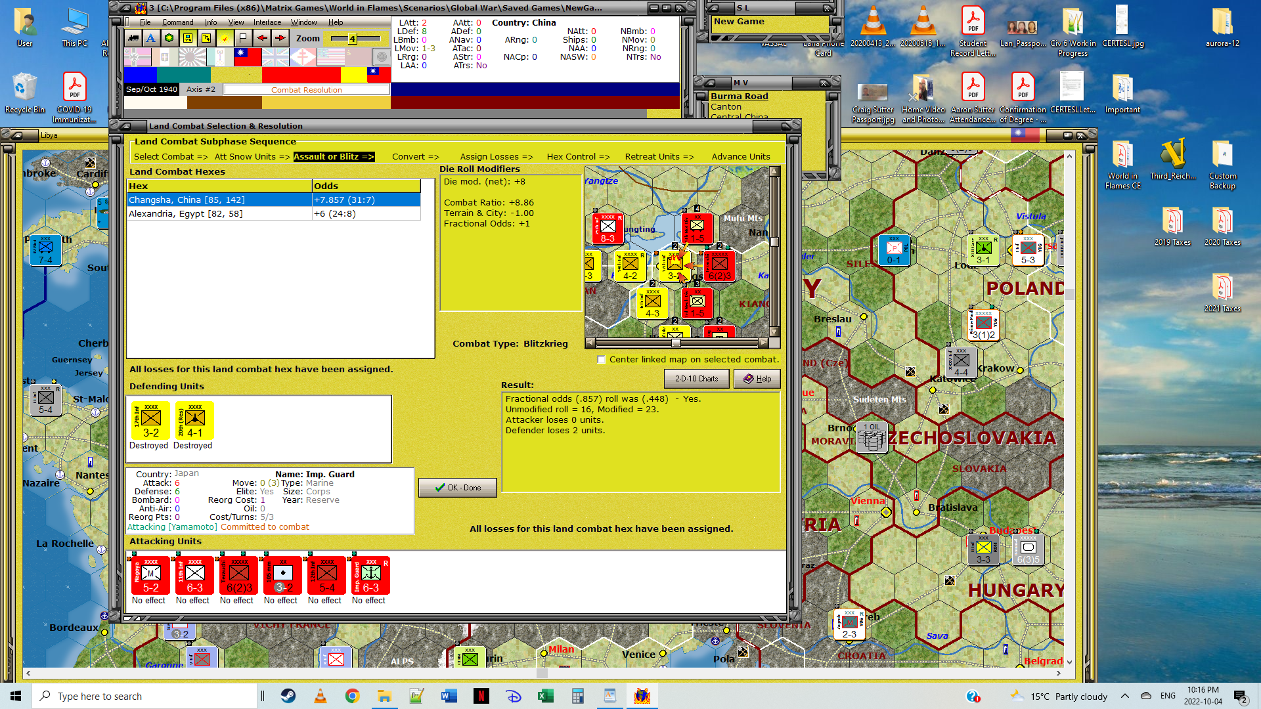This screenshot has height=709, width=1261.
Task: Open the Third_Reich desktop shortcut
Action: tap(1173, 160)
